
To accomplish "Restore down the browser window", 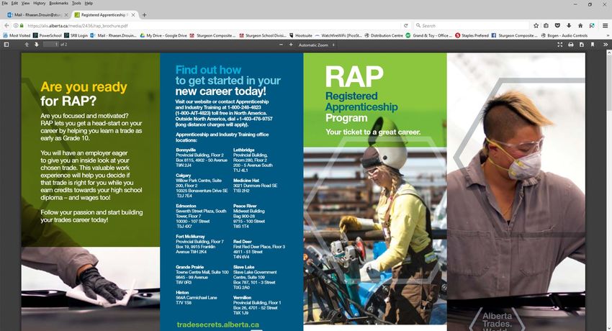I will click(590, 4).
